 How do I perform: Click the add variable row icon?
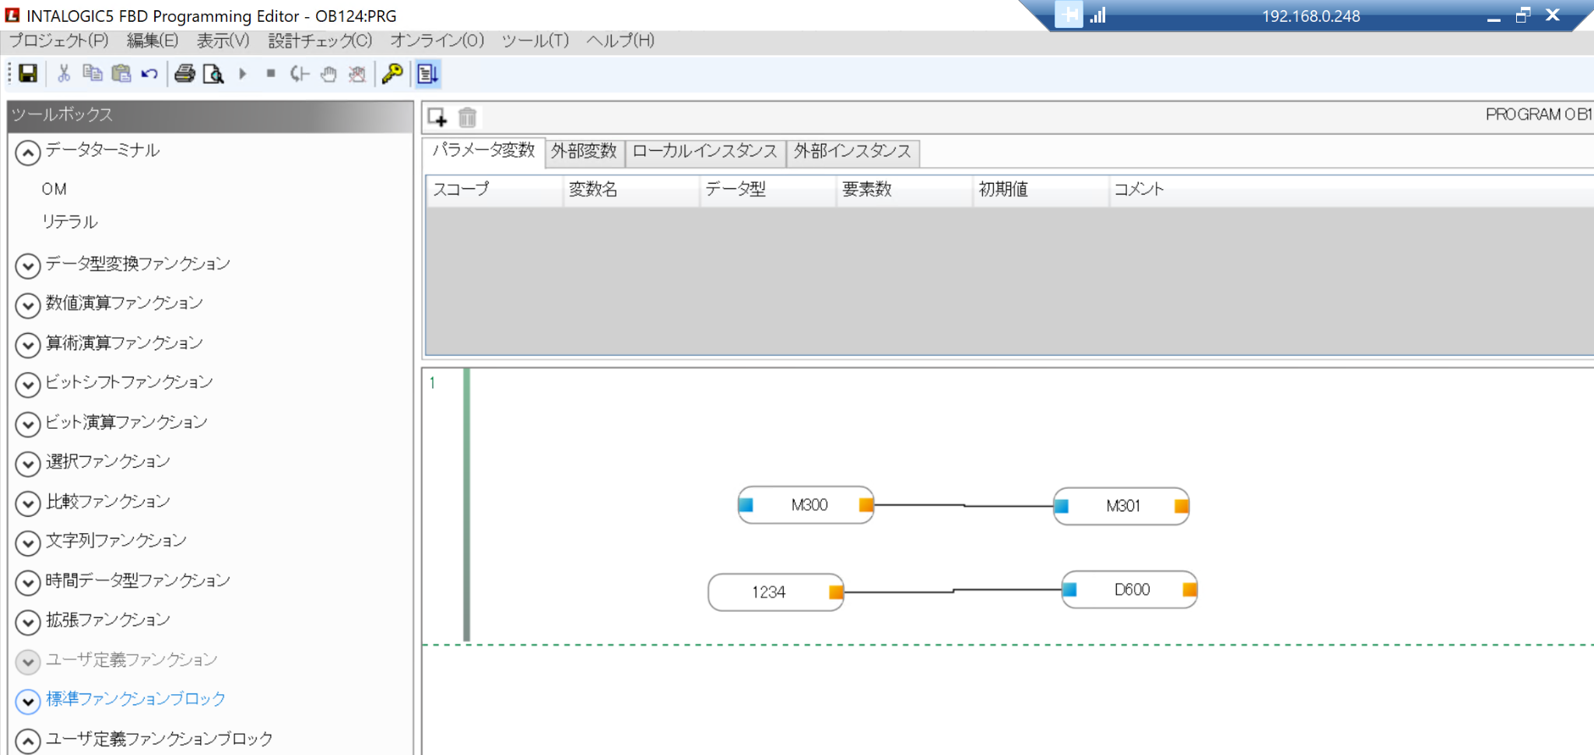click(x=437, y=118)
